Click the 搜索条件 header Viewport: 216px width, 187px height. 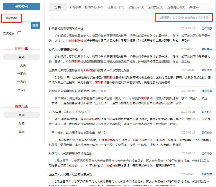point(22,7)
